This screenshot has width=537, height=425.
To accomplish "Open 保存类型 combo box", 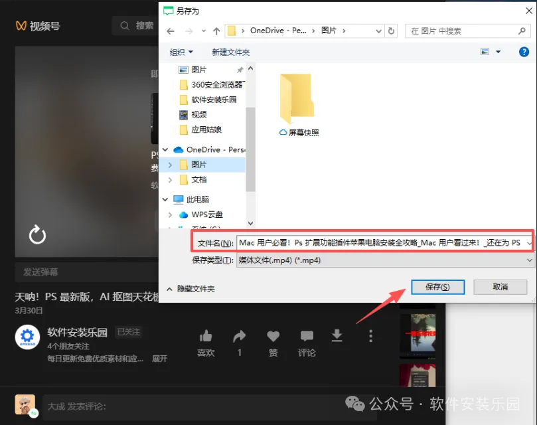I will pos(385,260).
